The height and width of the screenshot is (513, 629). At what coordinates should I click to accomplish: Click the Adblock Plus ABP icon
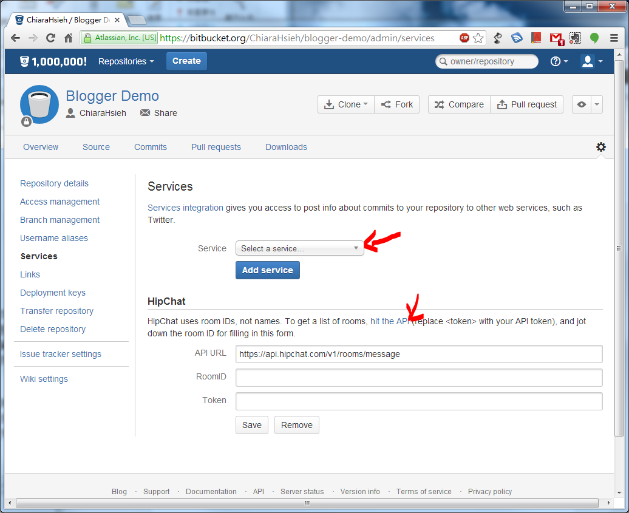tap(464, 38)
